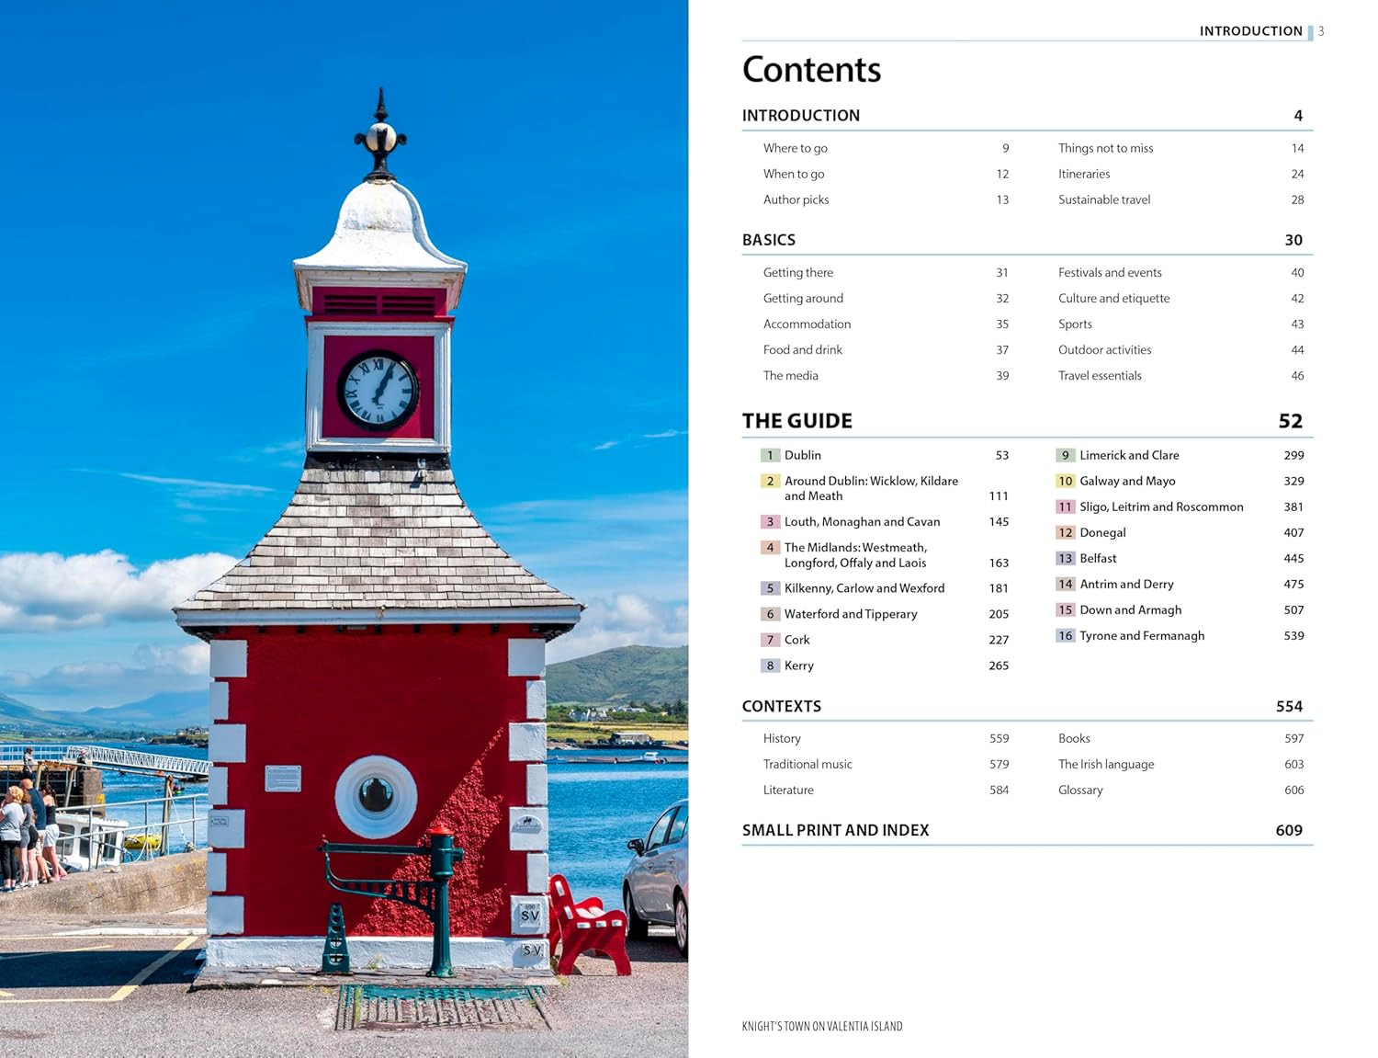The image size is (1378, 1058).
Task: Open The Irish language entry
Action: 1106,764
